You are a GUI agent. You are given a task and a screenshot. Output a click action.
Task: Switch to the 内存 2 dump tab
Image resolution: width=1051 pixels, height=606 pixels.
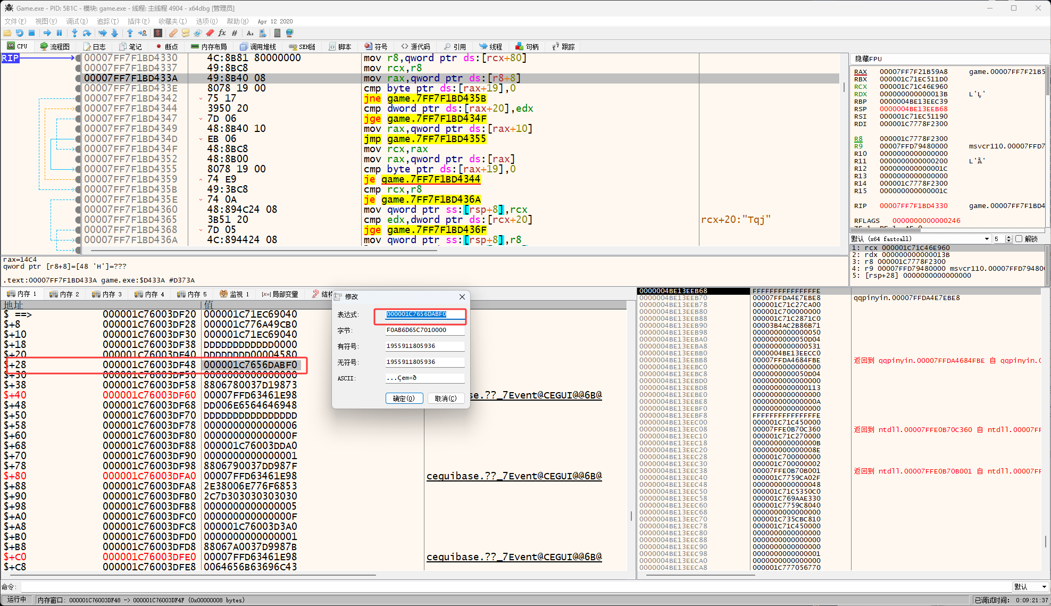64,294
